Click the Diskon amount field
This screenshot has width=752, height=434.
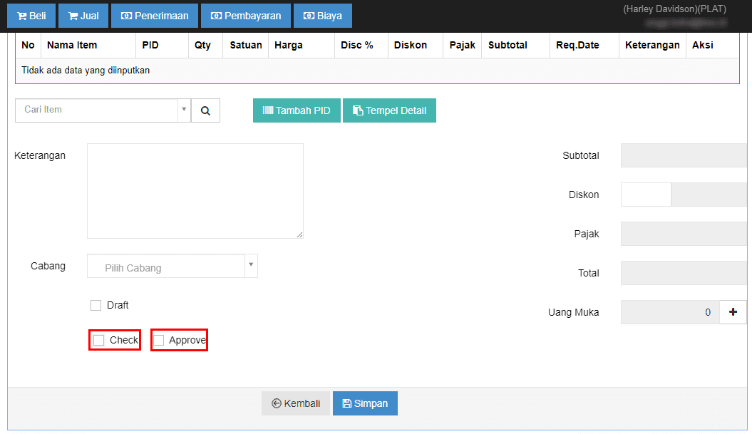pyautogui.click(x=709, y=195)
